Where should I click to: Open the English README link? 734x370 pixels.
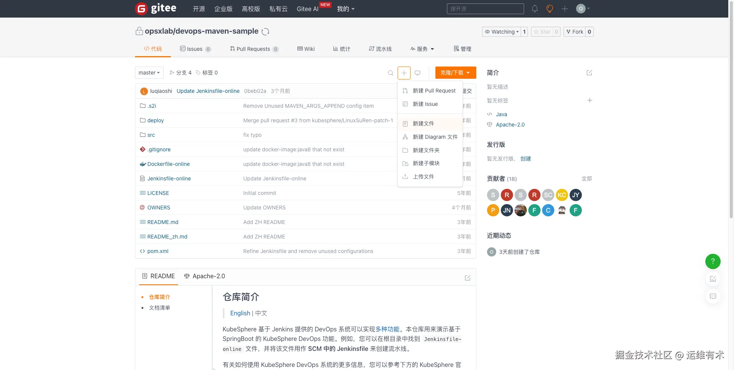tap(240, 313)
